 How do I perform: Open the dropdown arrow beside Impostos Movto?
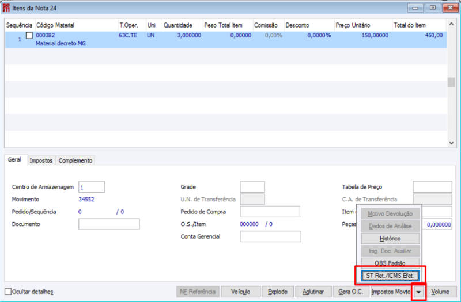[418, 292]
